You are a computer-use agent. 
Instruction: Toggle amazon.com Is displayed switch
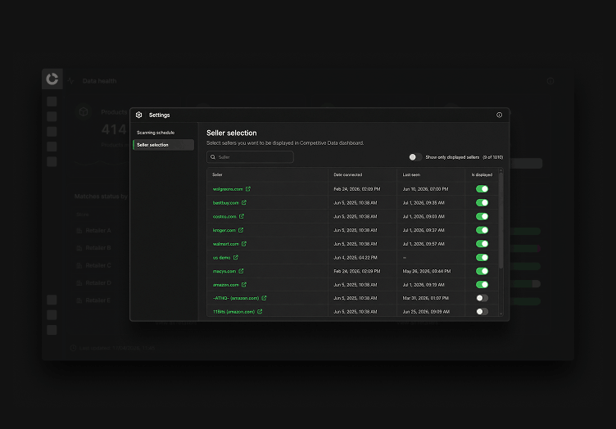coord(482,285)
